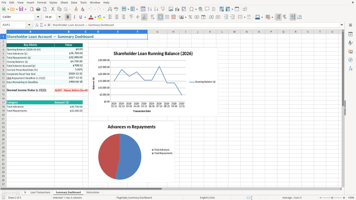356x200 pixels.
Task: Toggle left-to-right text direction
Action: click(278, 17)
